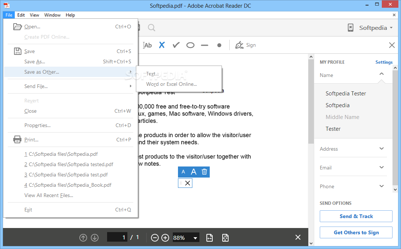Click the document vertical scrollbar thumb
Image resolution: width=401 pixels, height=249 pixels.
pos(311,101)
